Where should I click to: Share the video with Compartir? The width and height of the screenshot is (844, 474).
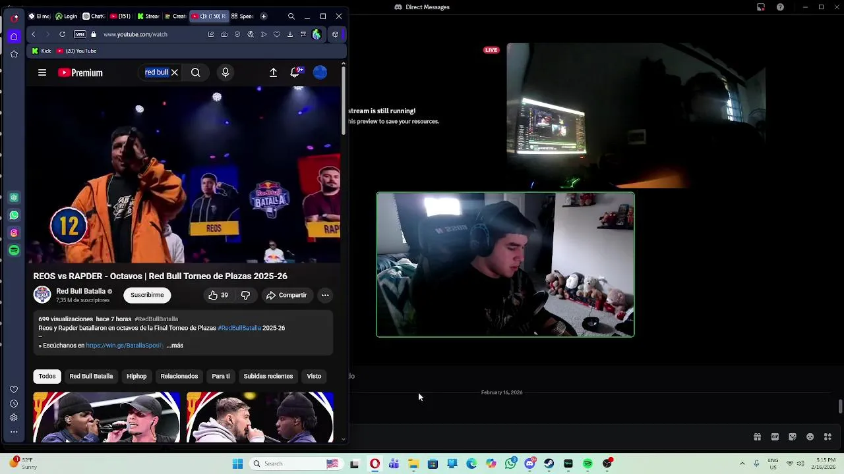point(287,296)
